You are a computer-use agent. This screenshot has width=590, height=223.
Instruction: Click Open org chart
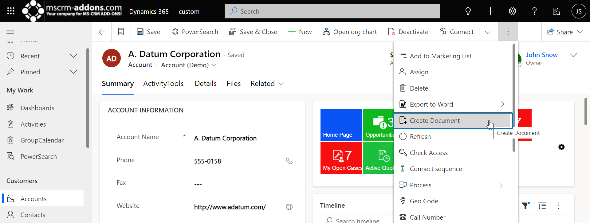click(x=350, y=32)
